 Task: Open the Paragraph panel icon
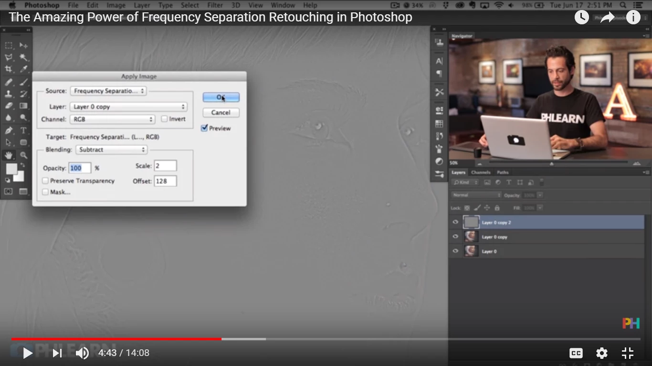click(x=439, y=73)
